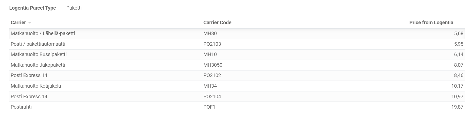
Task: Click carrier code MH3050
Action: click(x=213, y=65)
